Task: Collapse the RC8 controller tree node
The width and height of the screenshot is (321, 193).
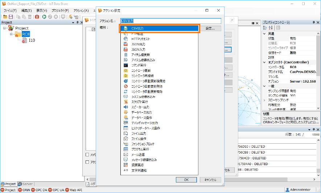Action: coord(12,34)
